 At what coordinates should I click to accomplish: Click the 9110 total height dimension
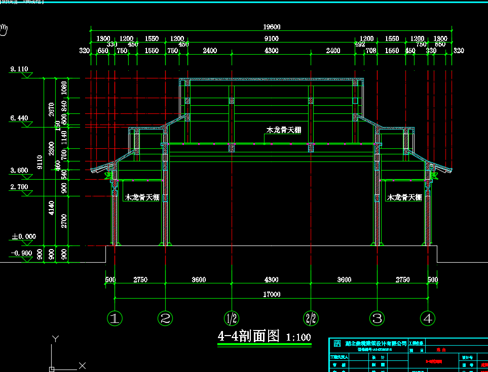[x=40, y=163]
